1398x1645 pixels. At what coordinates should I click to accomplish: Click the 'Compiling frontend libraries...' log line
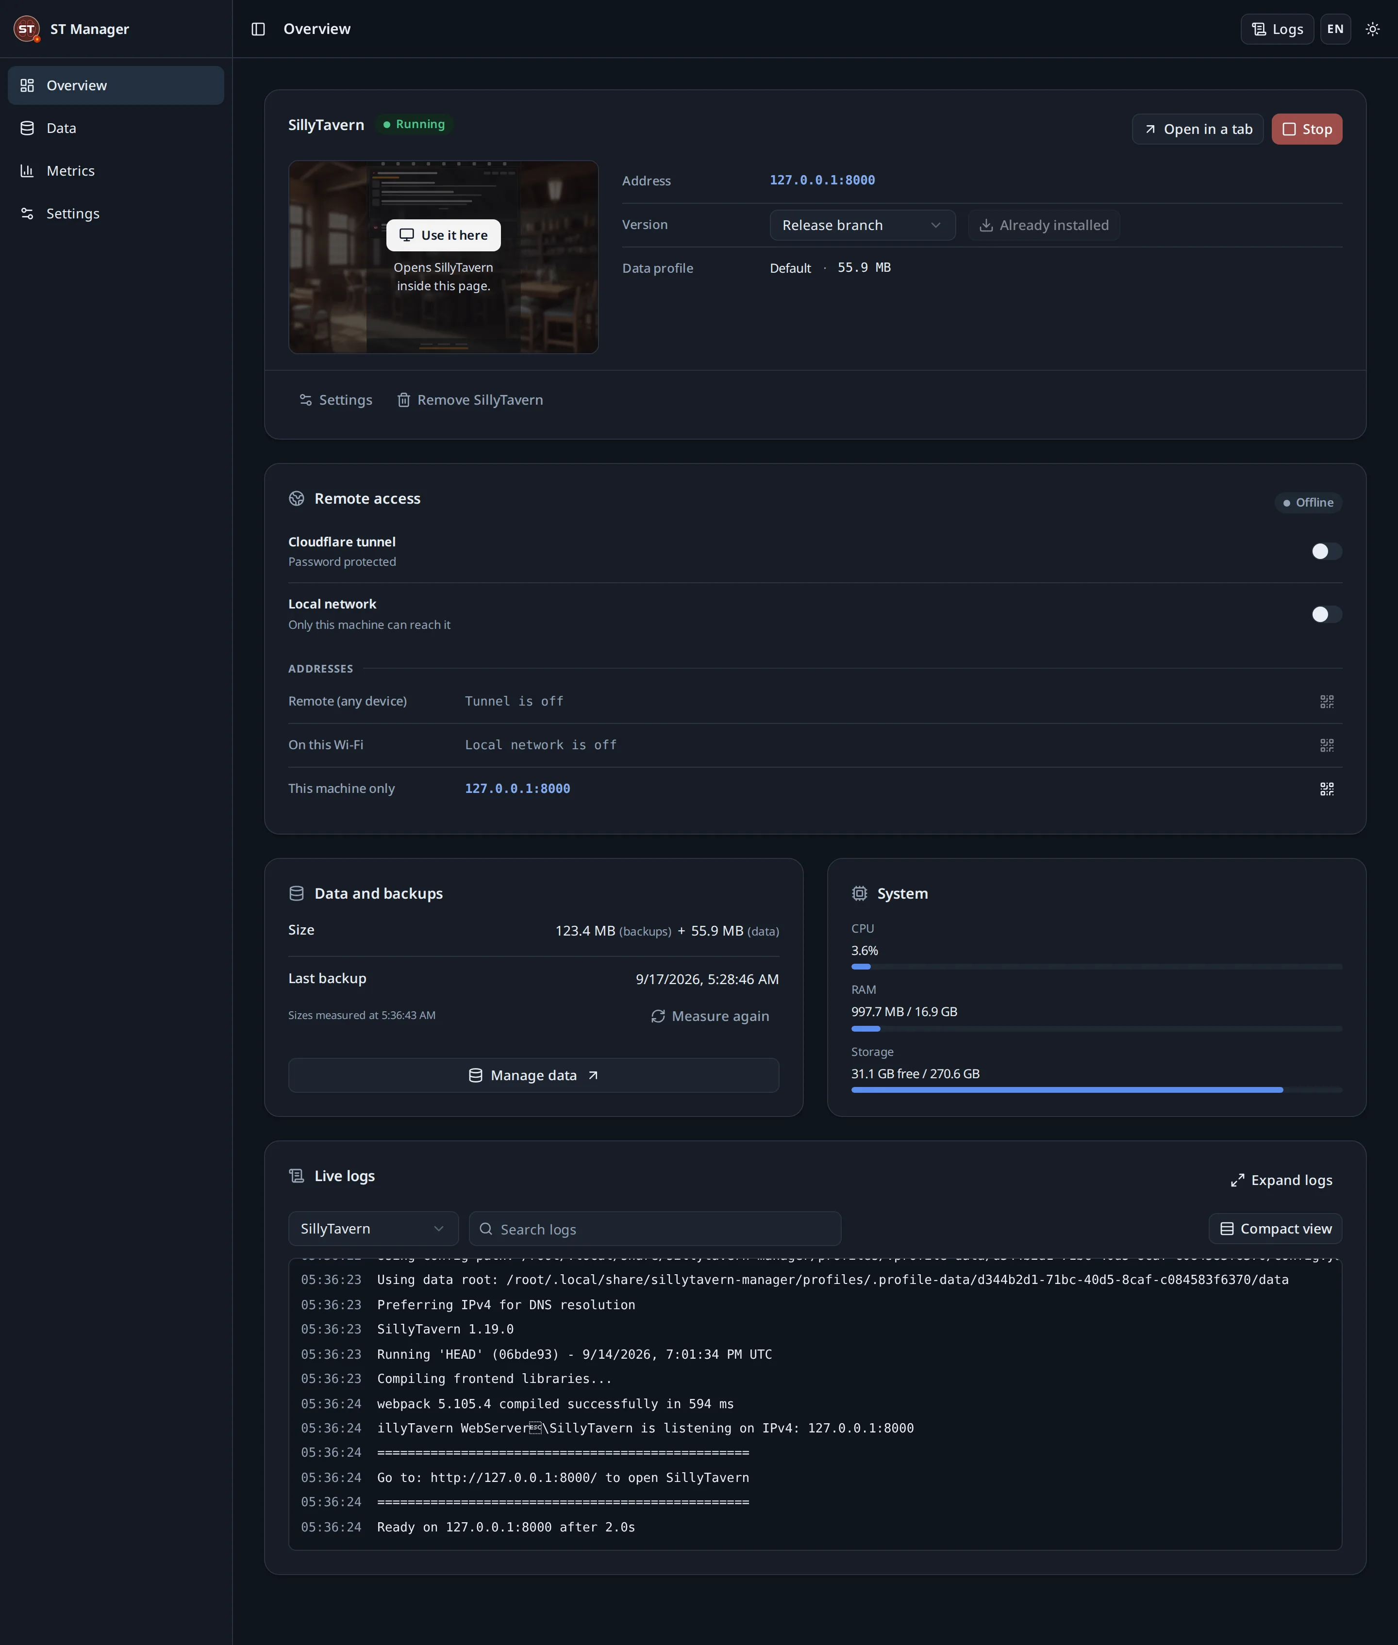[495, 1380]
